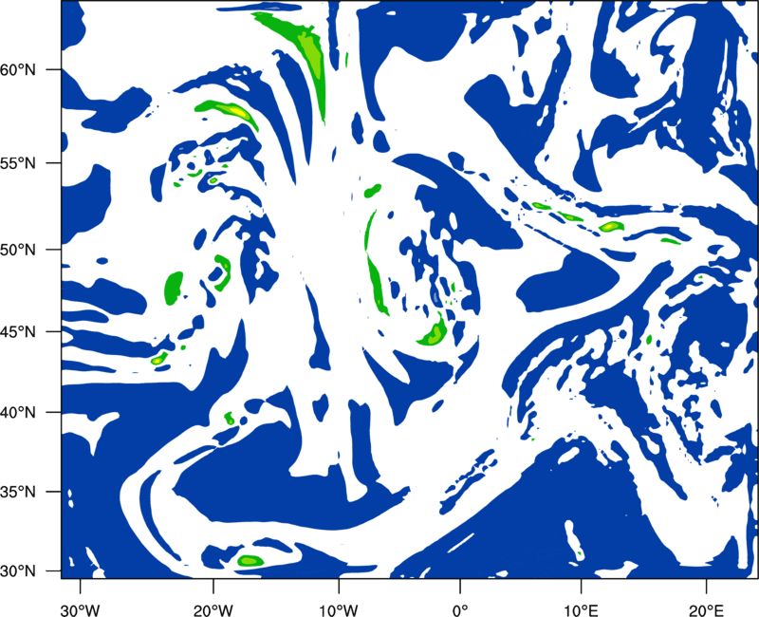Click the 30°N latitude label
The width and height of the screenshot is (759, 617).
[18, 571]
